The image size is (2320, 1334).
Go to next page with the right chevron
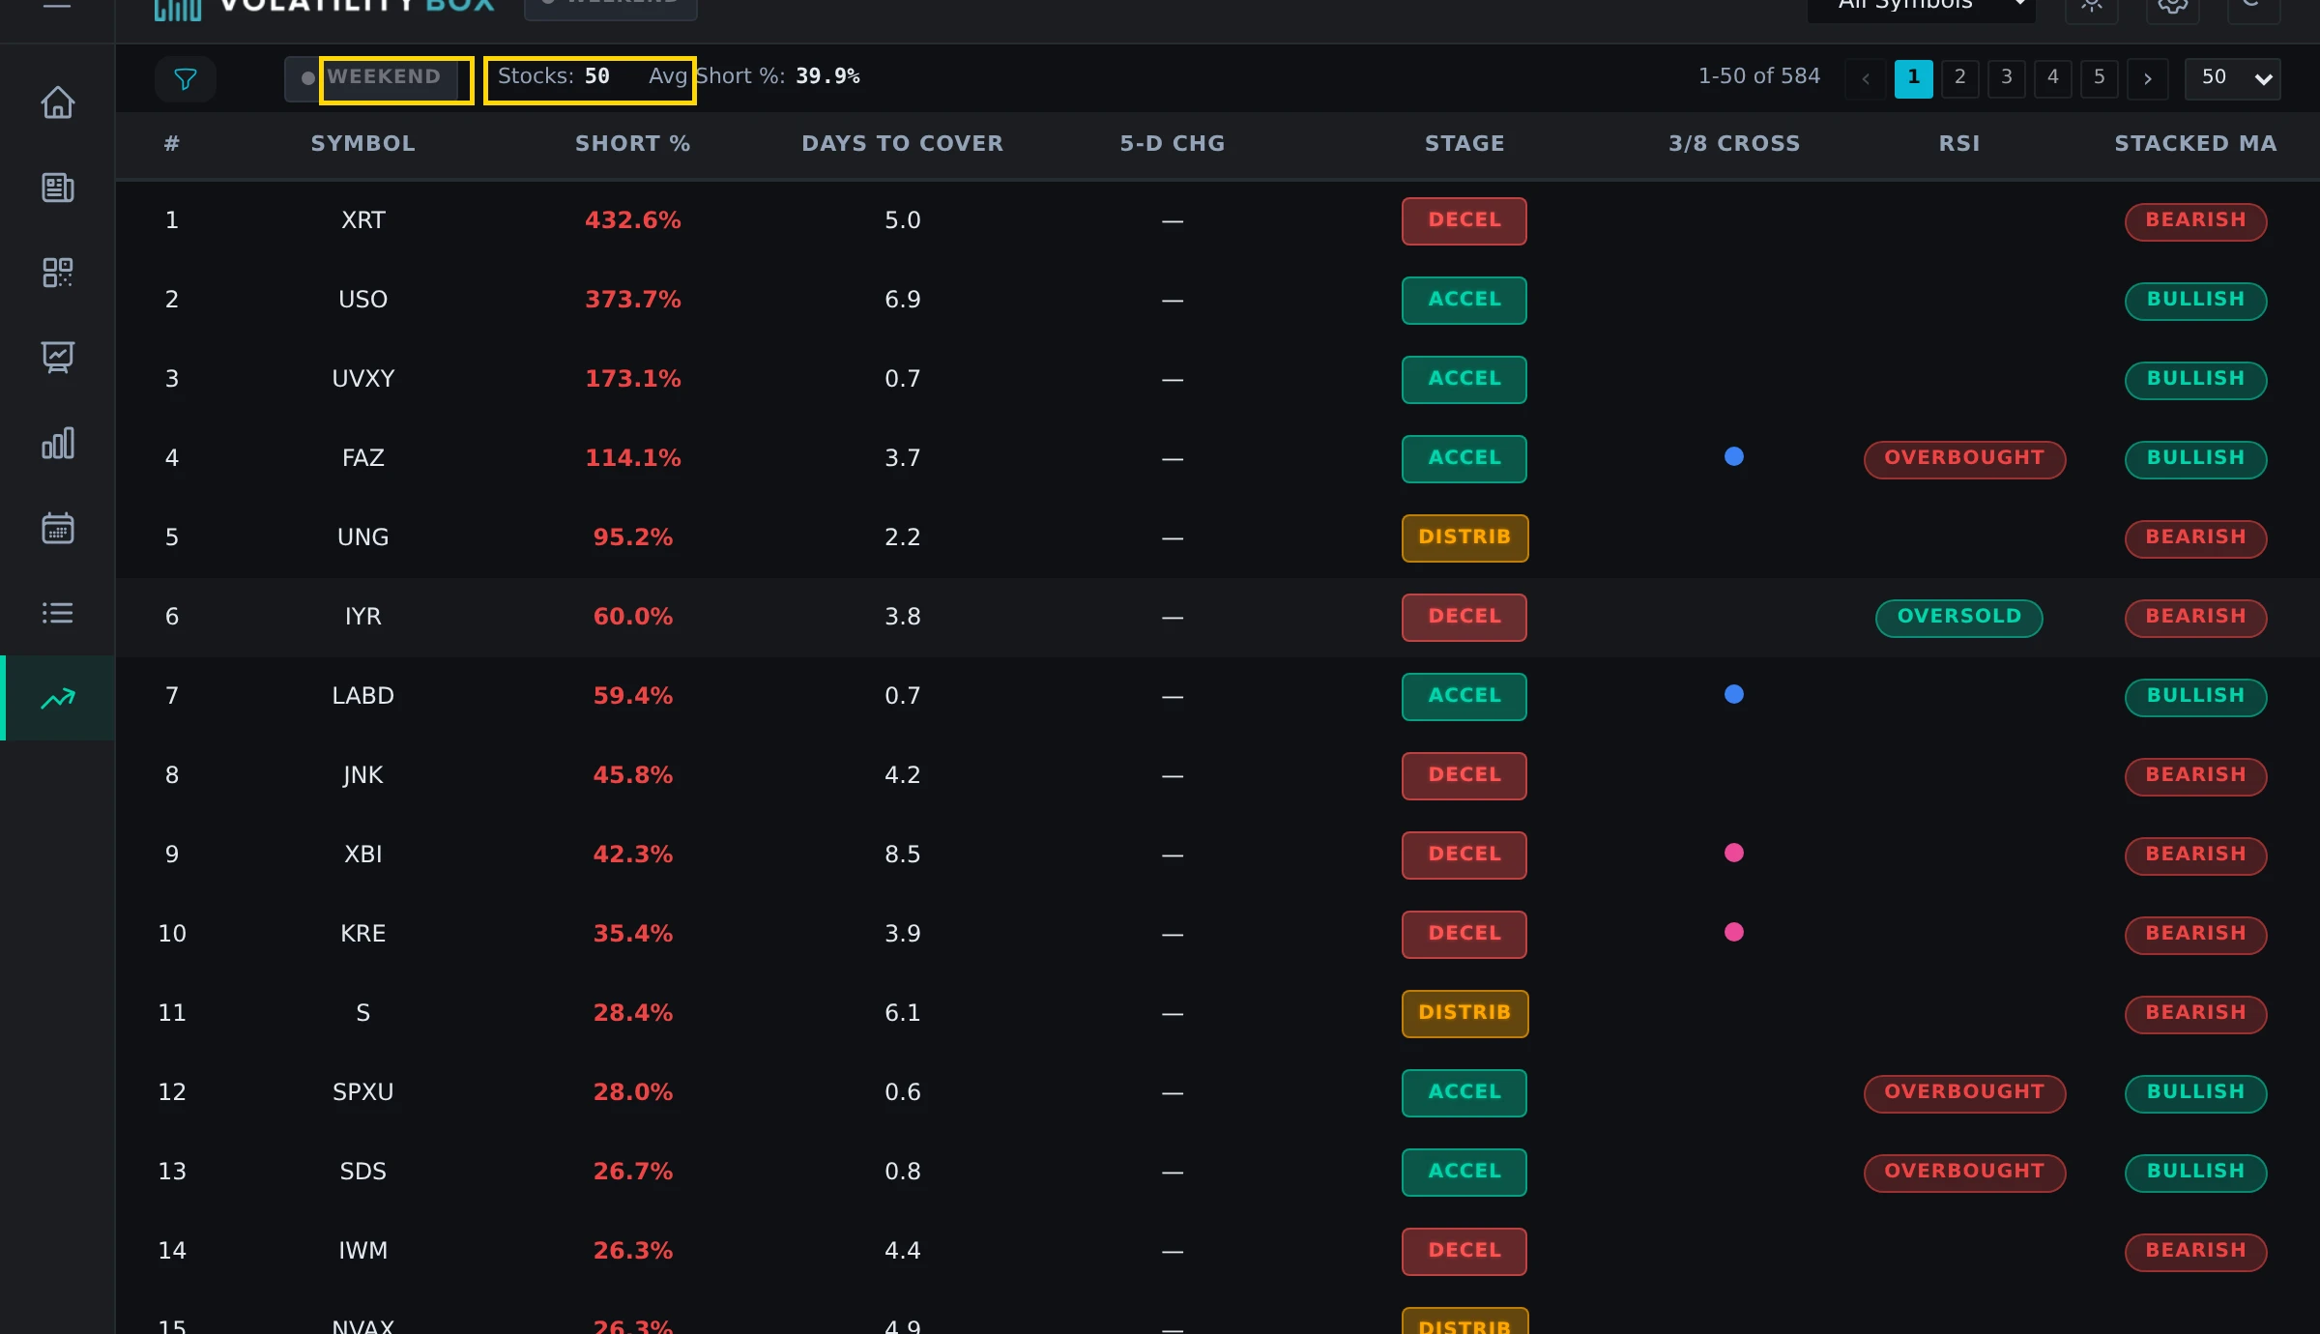pos(2148,78)
